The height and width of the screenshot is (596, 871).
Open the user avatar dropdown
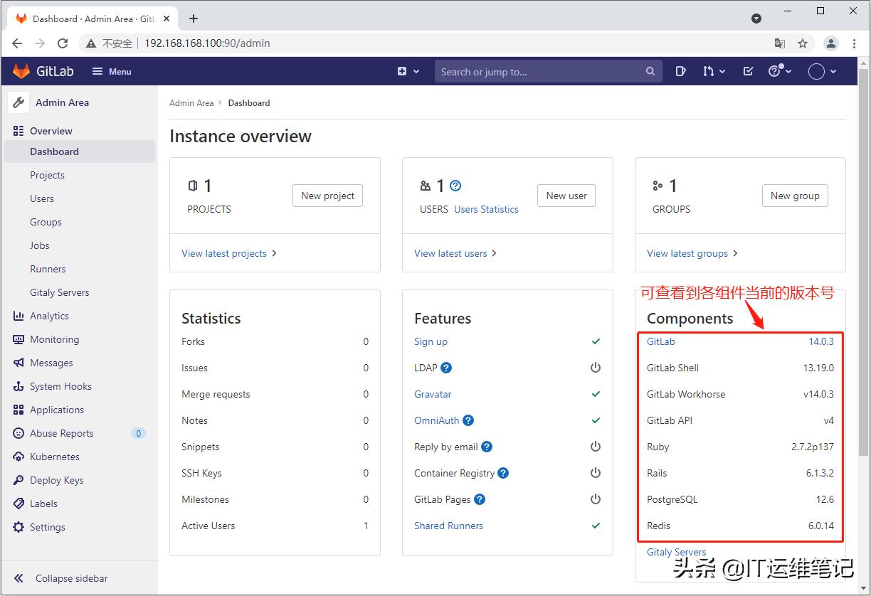click(823, 72)
